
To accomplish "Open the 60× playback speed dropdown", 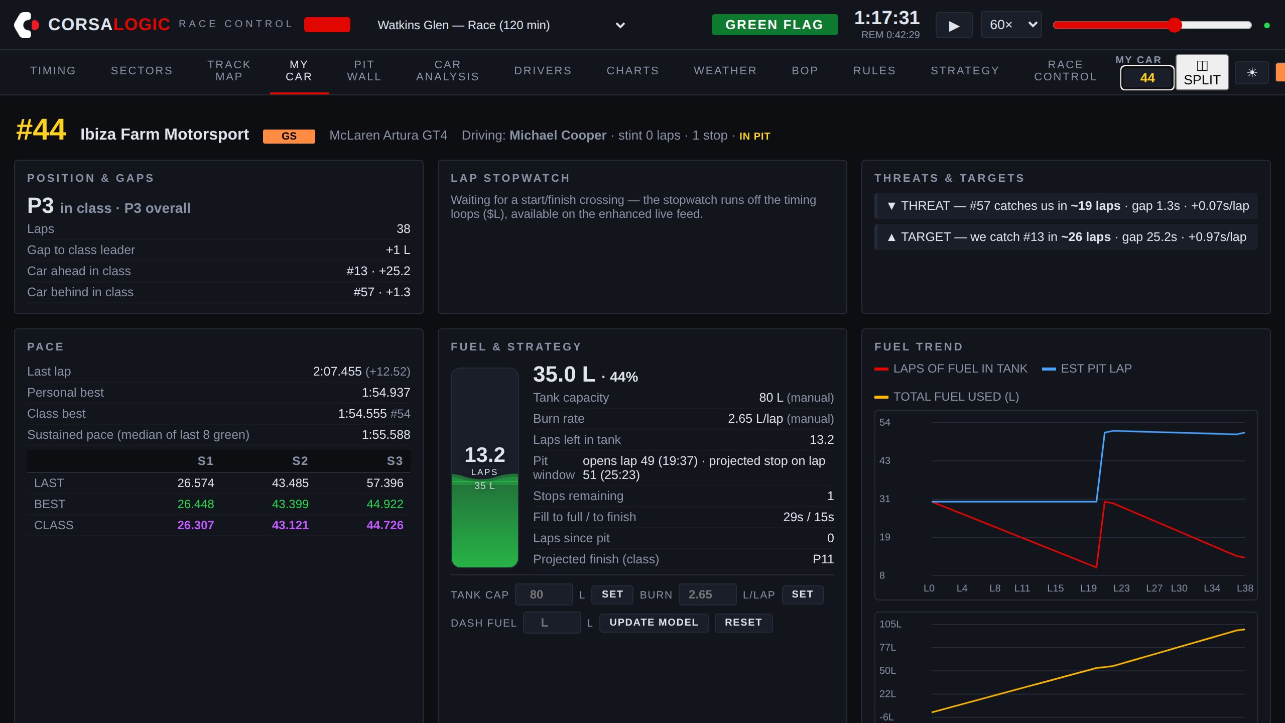I will point(1011,25).
